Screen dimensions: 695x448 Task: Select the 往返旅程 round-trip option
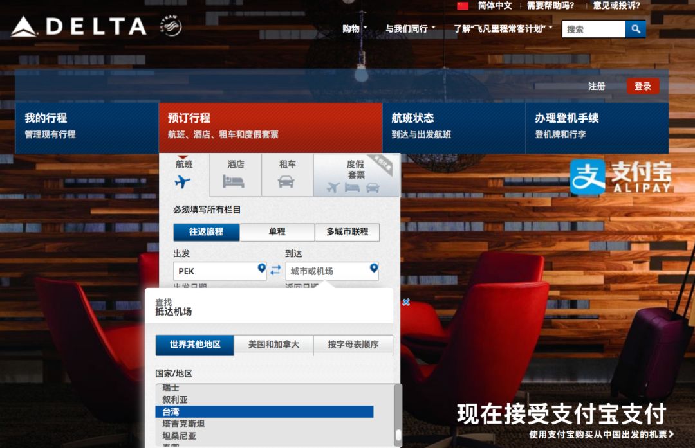click(206, 232)
